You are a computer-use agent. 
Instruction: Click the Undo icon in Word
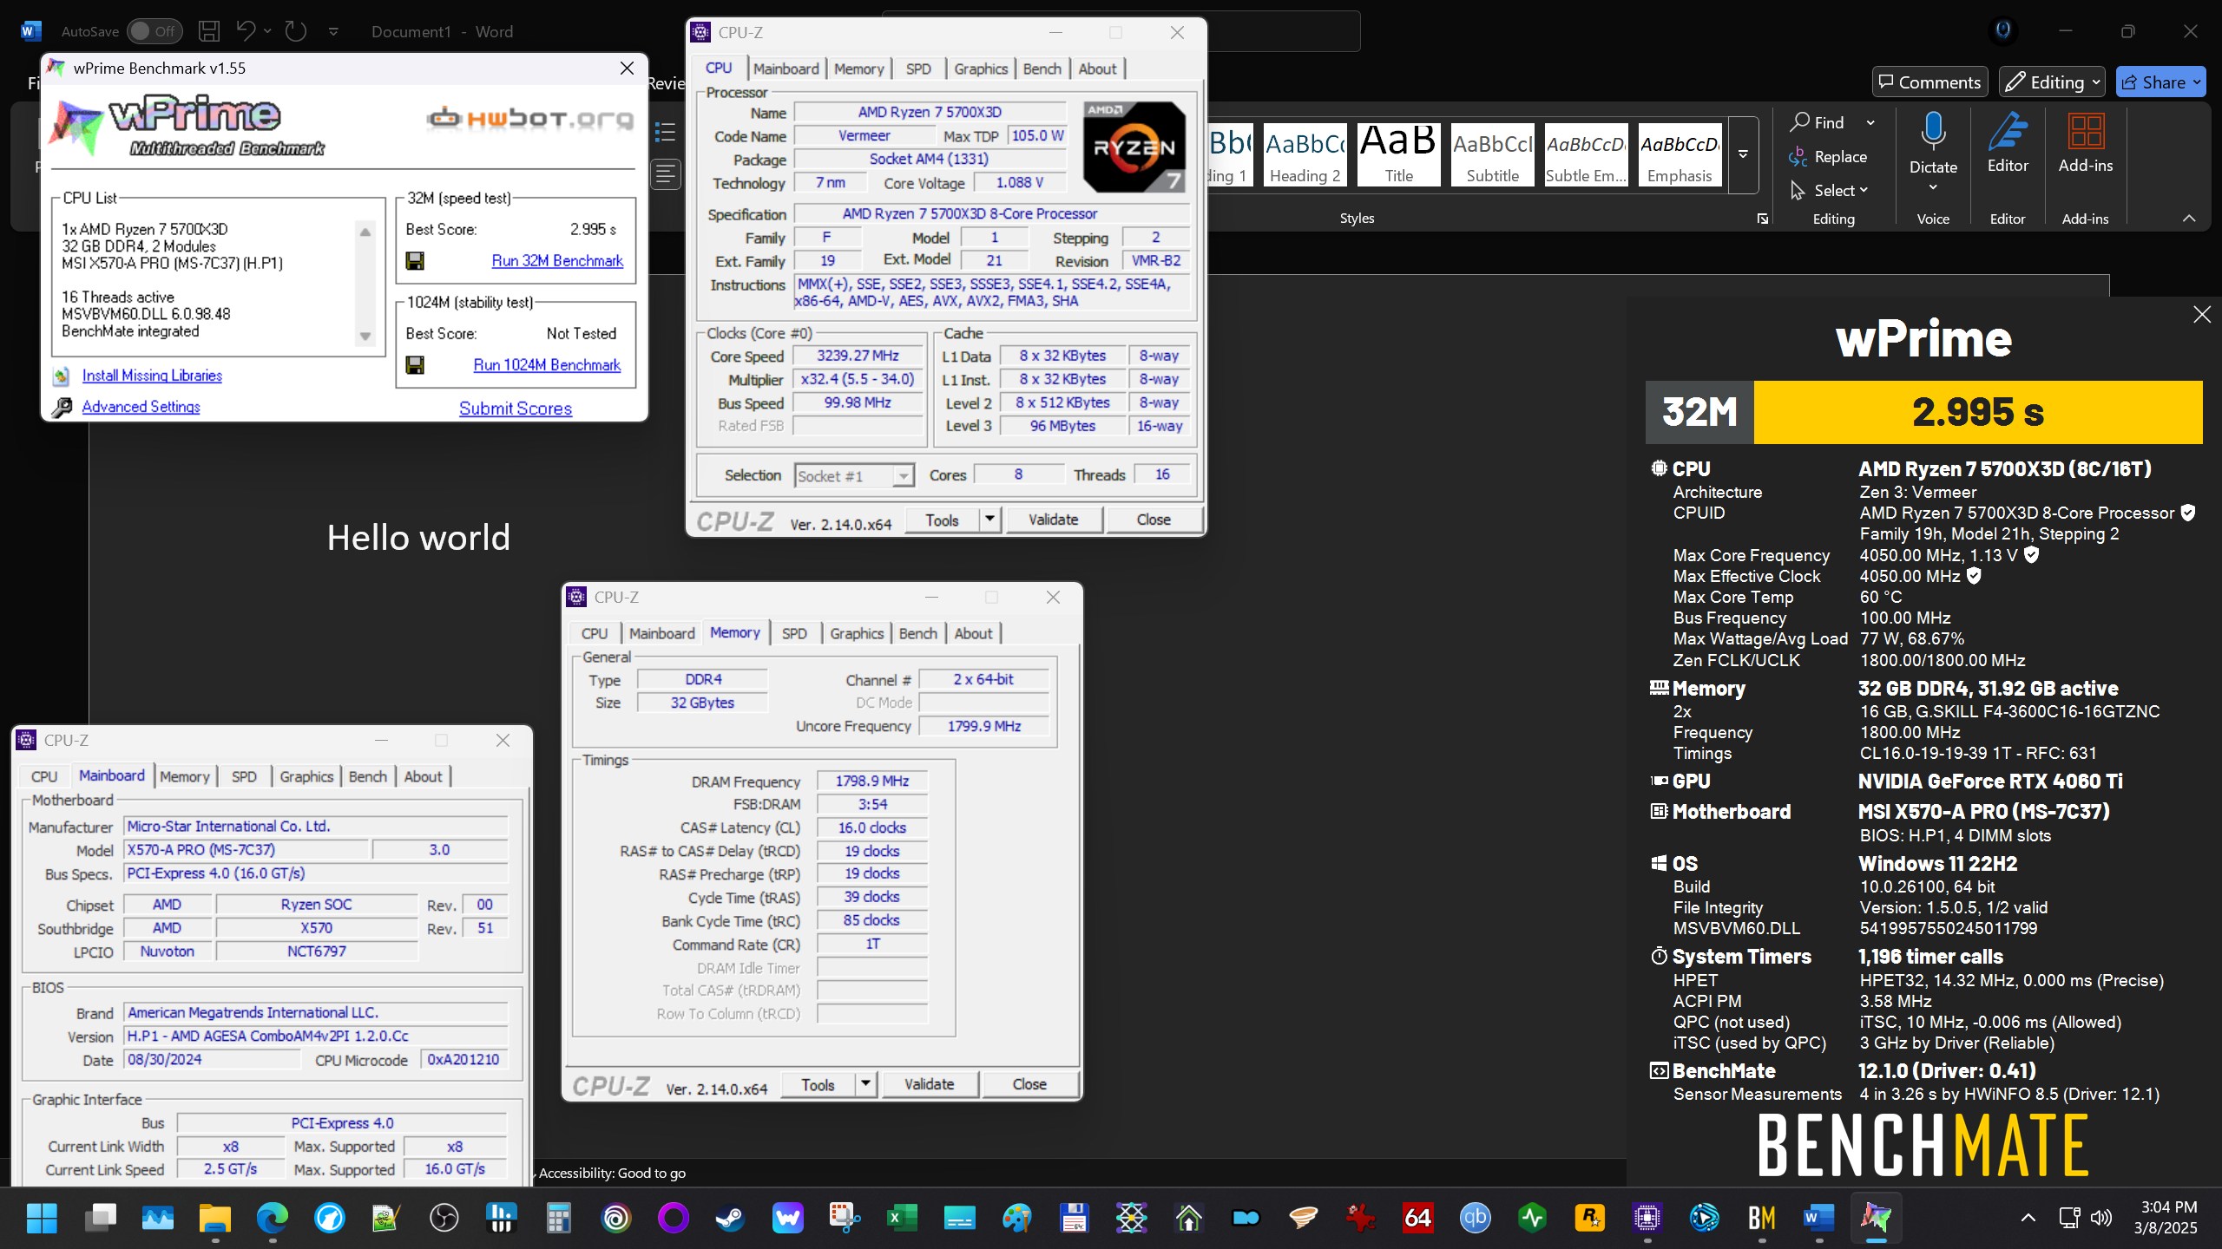[246, 31]
